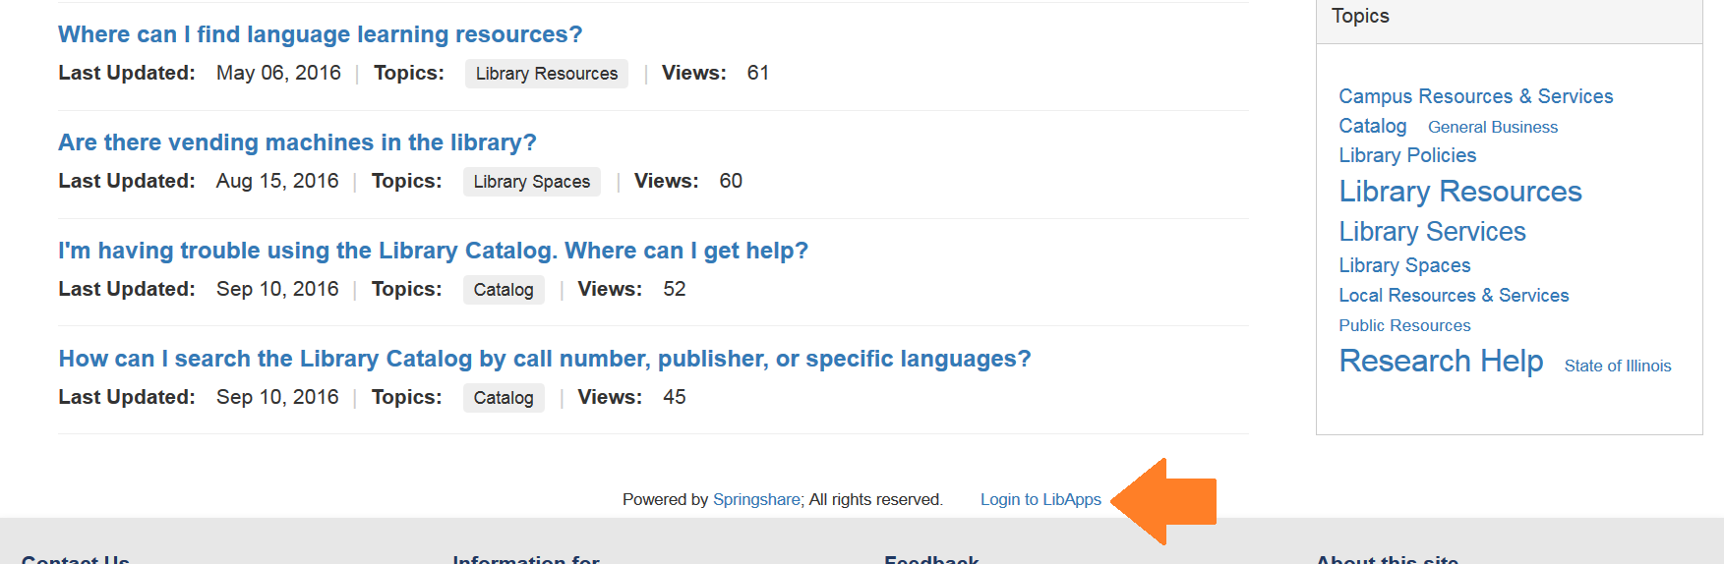Select Catalog in the Topics cloud
1724x564 pixels.
[1372, 126]
